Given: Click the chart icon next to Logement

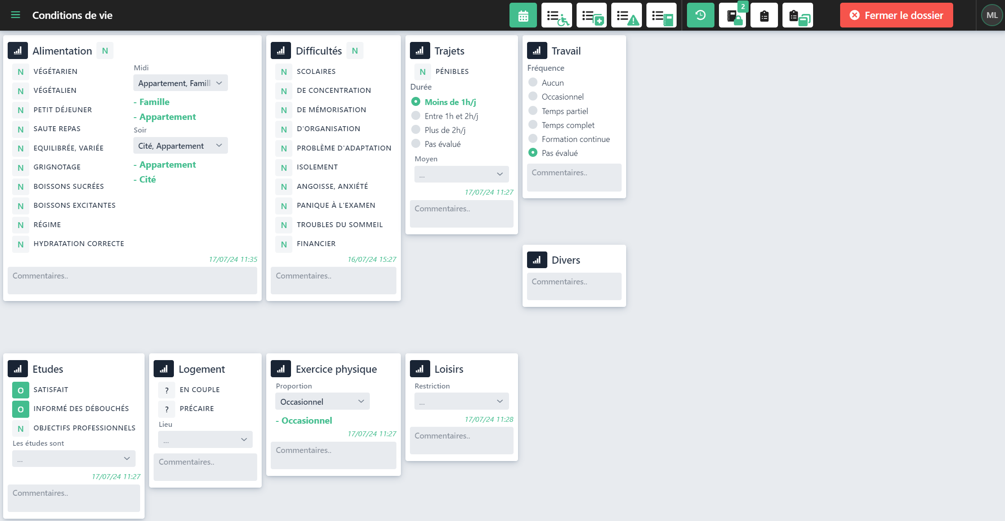Looking at the screenshot, I should coord(164,369).
